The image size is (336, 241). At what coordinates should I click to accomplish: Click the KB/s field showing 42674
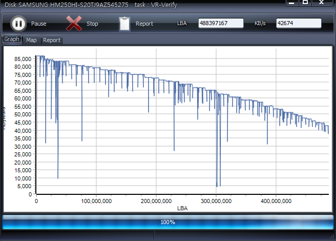(299, 24)
